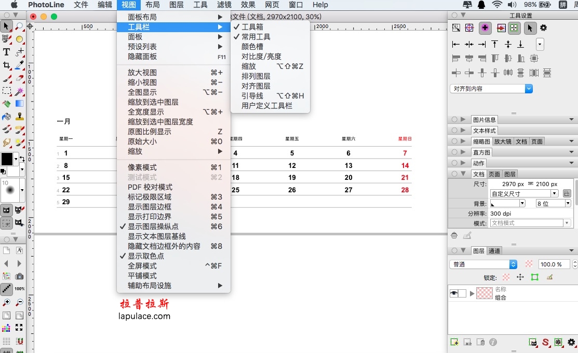Align bottom edges in tool settings
The height and width of the screenshot is (353, 578).
click(520, 45)
